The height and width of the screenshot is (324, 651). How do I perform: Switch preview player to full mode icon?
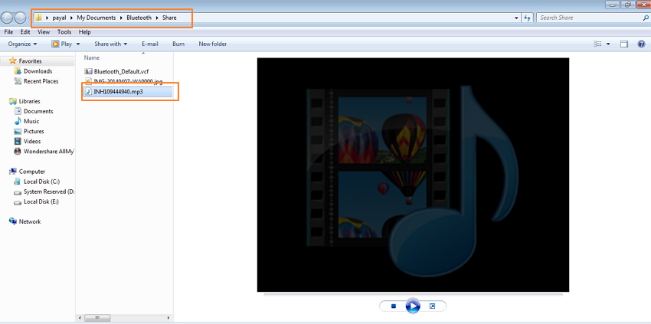point(432,306)
